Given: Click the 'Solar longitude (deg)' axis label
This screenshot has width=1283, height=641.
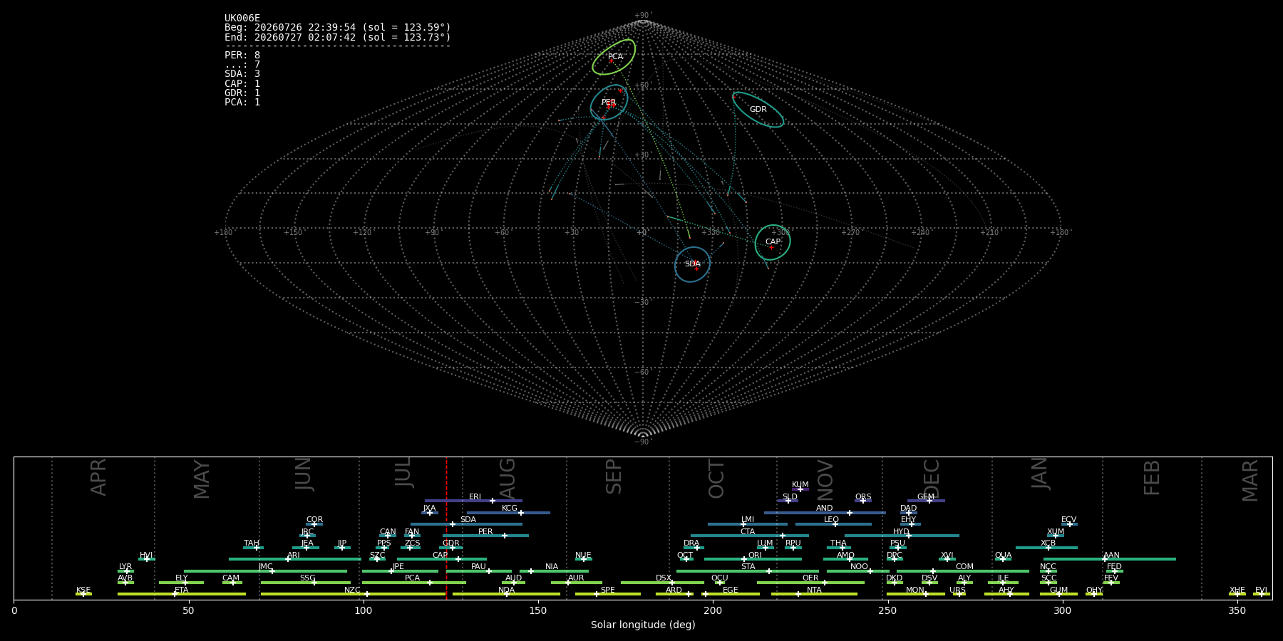Looking at the screenshot, I should point(643,625).
